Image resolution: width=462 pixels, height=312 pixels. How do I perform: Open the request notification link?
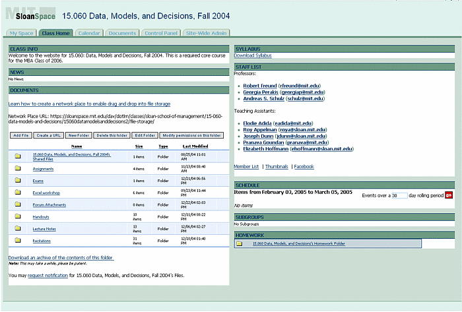48,274
